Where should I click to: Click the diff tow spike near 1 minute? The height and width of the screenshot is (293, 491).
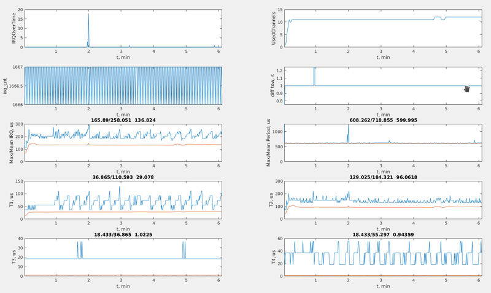(314, 77)
